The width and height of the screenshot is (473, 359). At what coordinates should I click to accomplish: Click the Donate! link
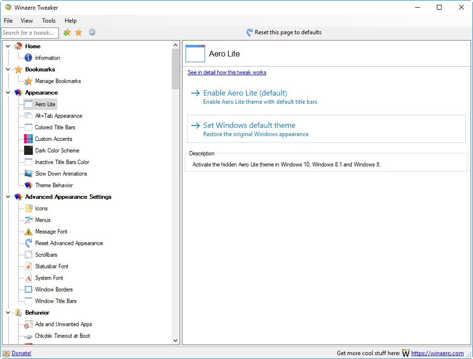pyautogui.click(x=21, y=353)
